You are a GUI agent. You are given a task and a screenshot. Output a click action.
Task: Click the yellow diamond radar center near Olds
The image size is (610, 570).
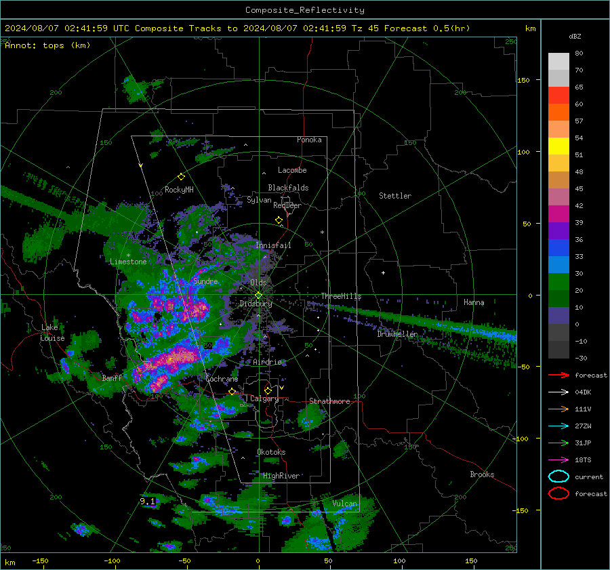258,296
